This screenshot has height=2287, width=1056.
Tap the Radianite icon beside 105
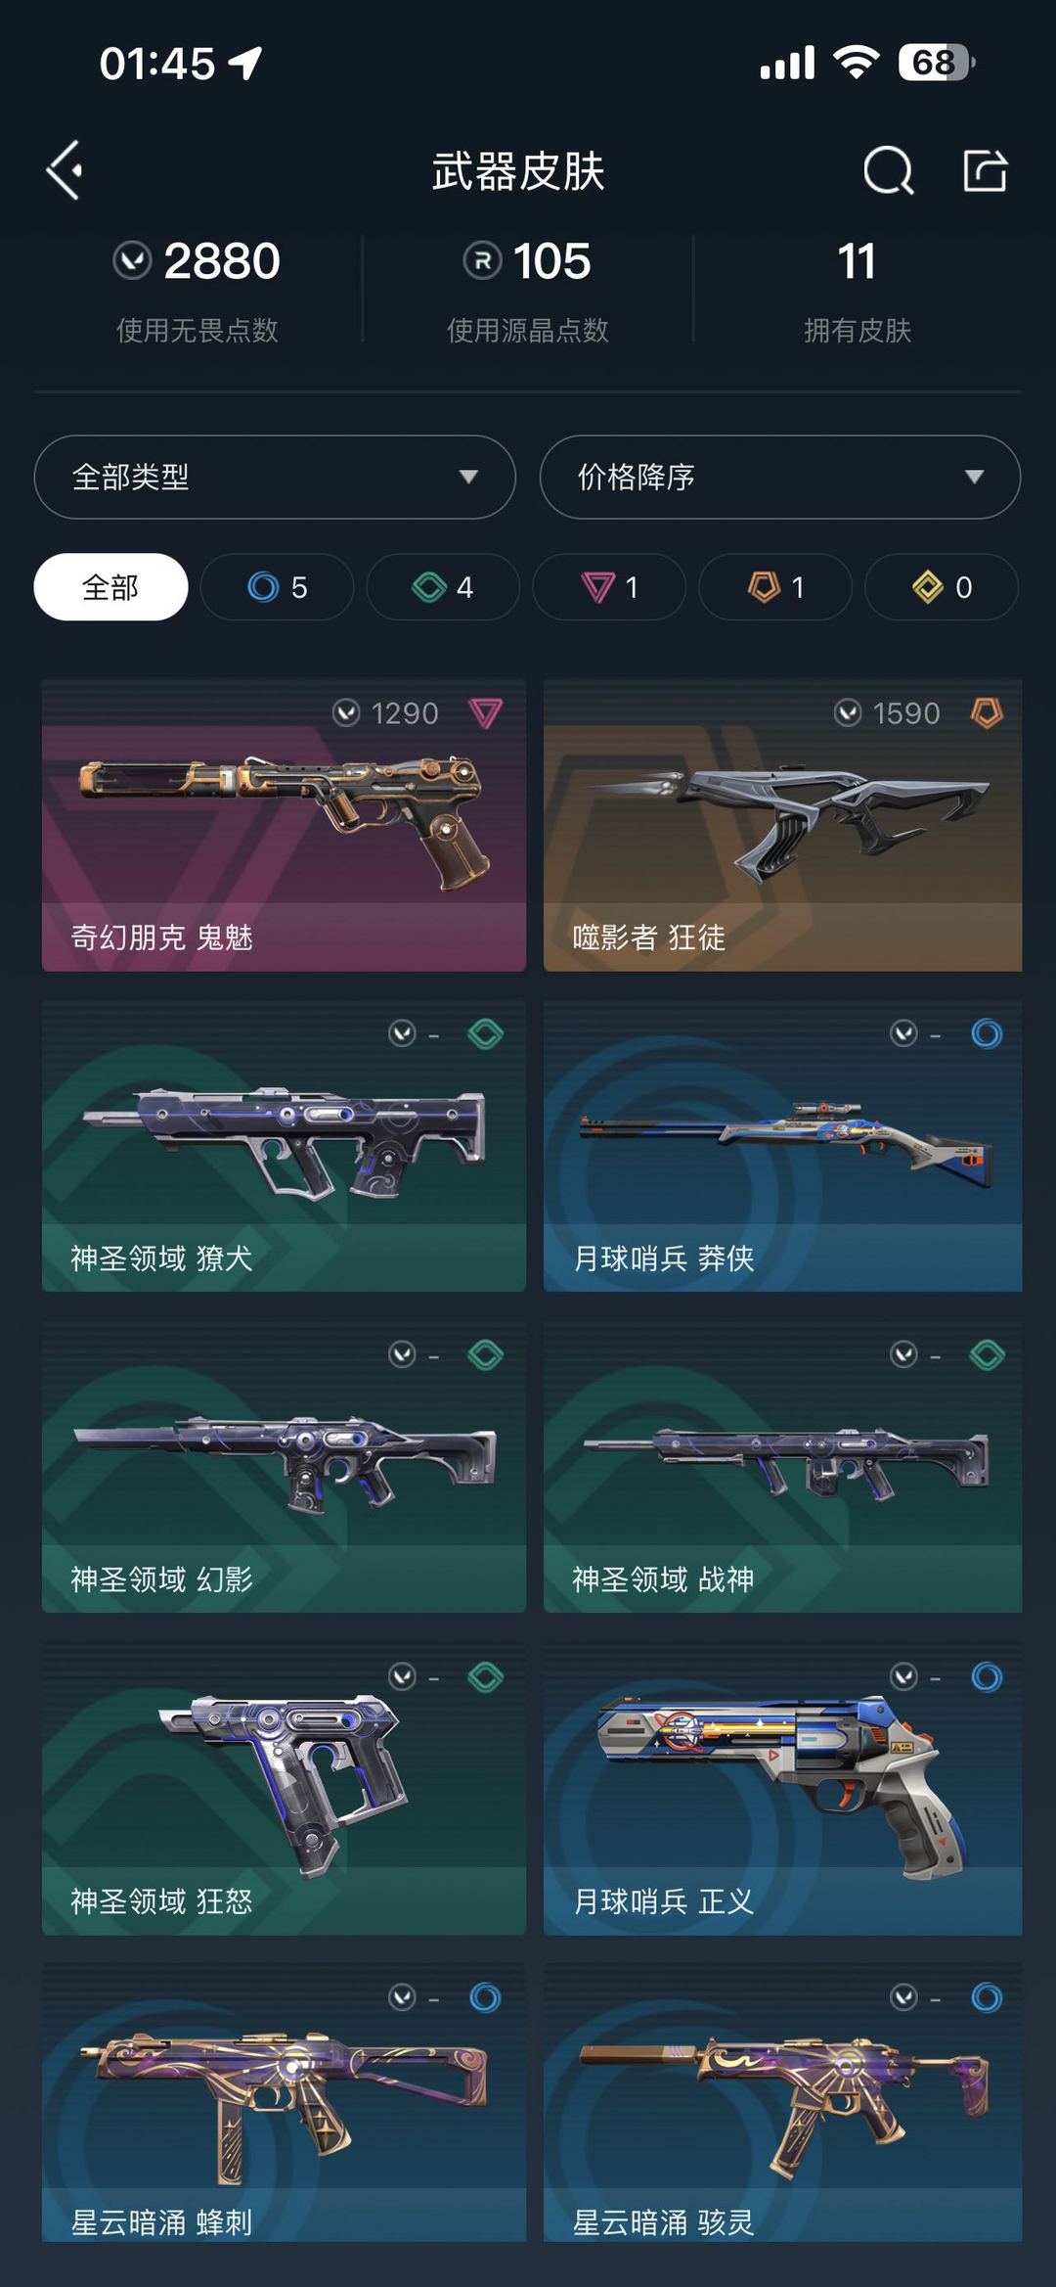point(482,261)
